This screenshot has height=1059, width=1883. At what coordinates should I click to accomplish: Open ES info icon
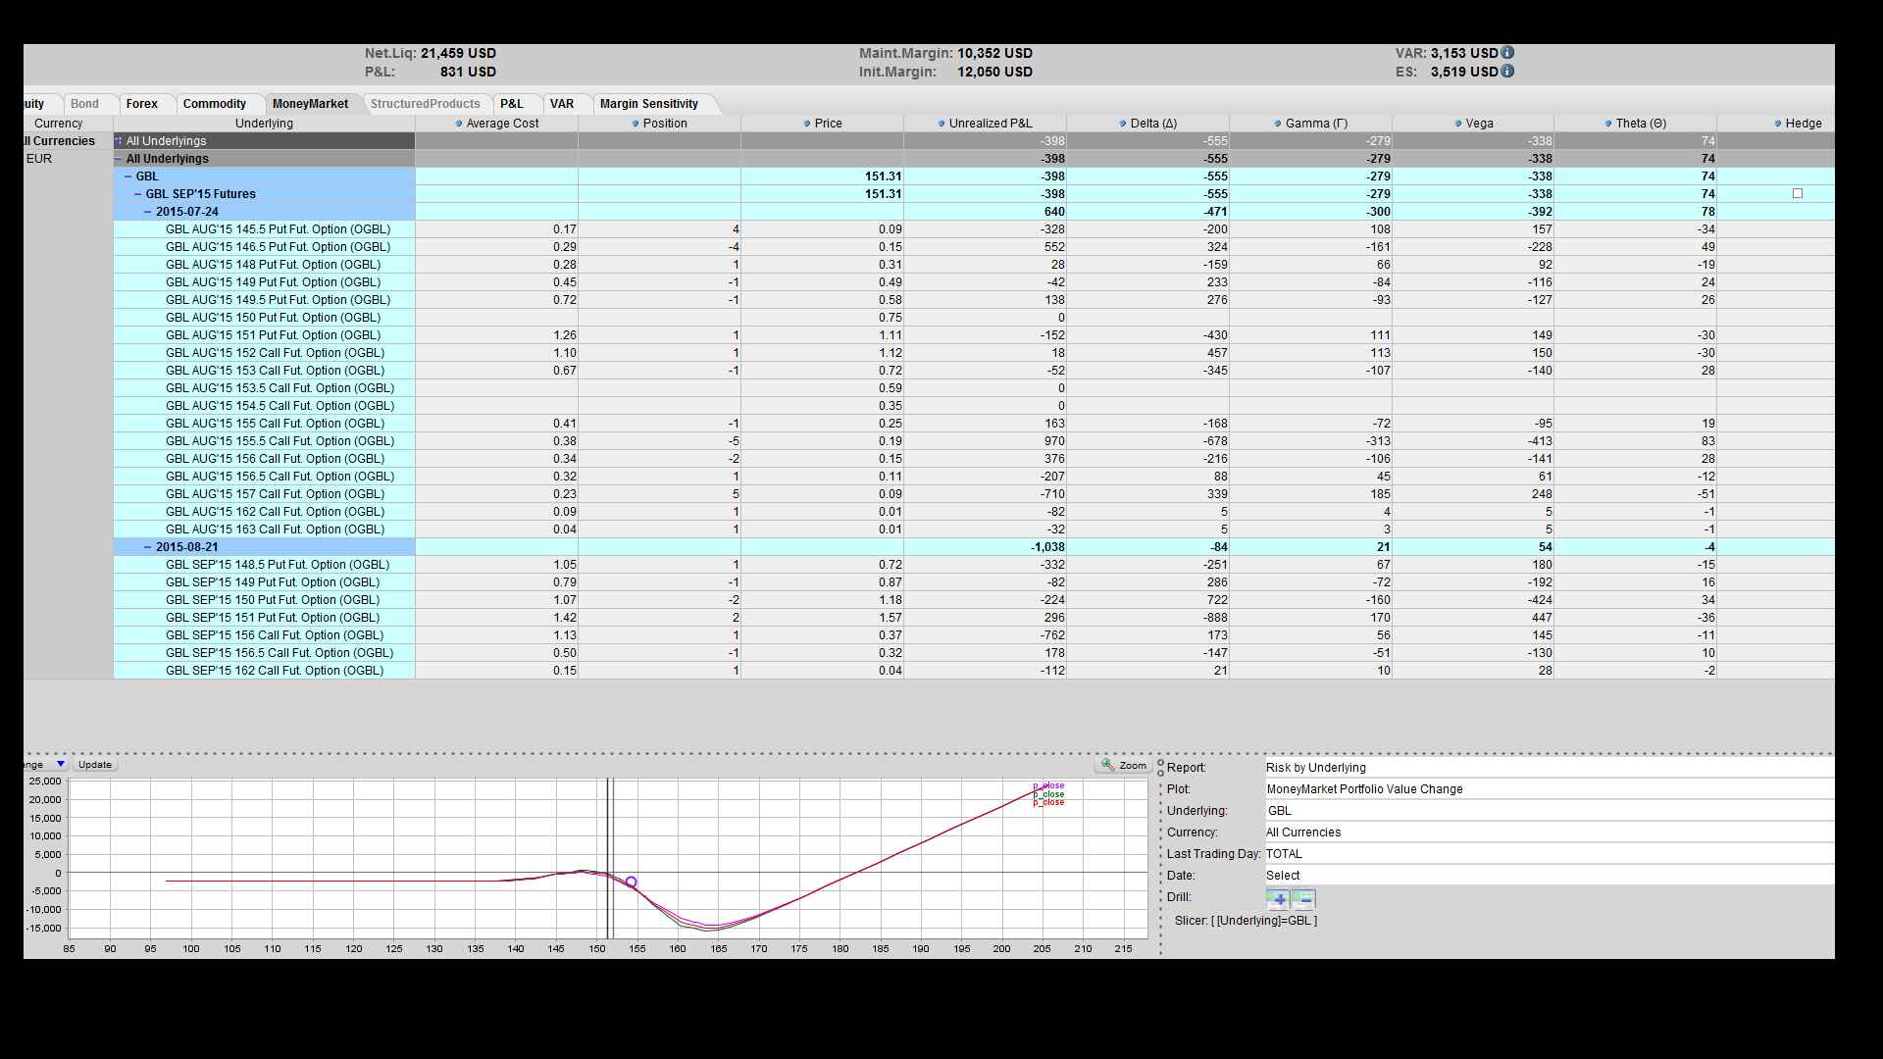pos(1507,71)
